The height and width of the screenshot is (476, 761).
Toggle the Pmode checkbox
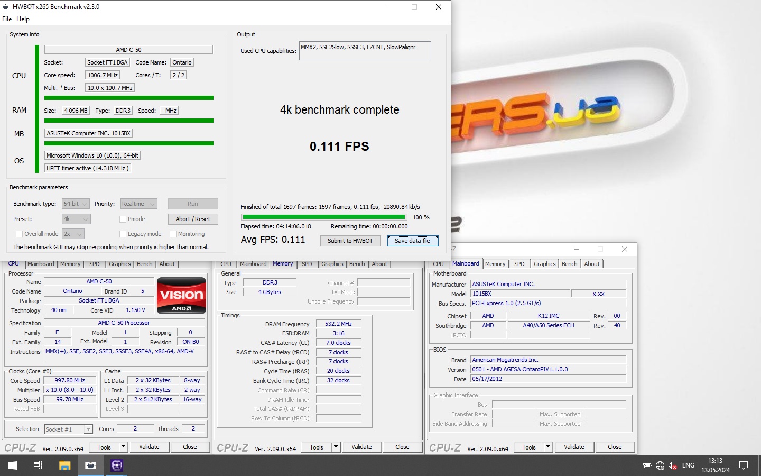(123, 219)
